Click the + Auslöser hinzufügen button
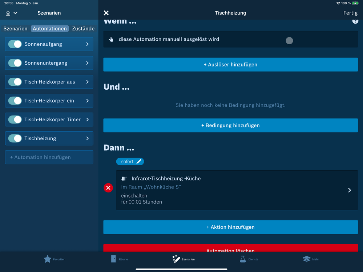The image size is (363, 272). (231, 65)
